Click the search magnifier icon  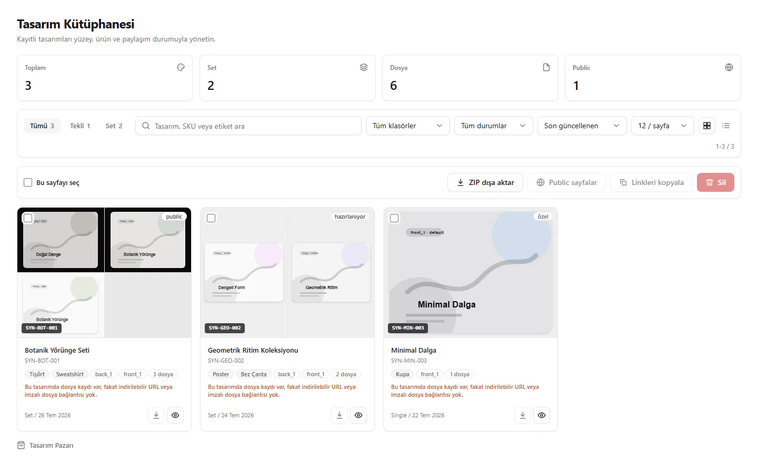pos(146,126)
